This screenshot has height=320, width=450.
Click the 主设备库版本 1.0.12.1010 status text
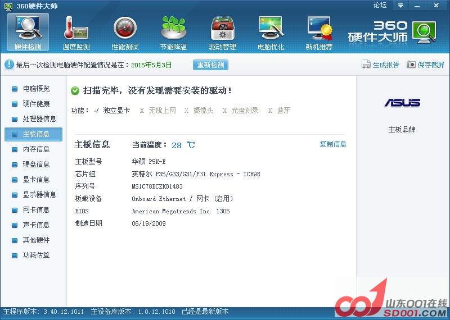pyautogui.click(x=133, y=312)
